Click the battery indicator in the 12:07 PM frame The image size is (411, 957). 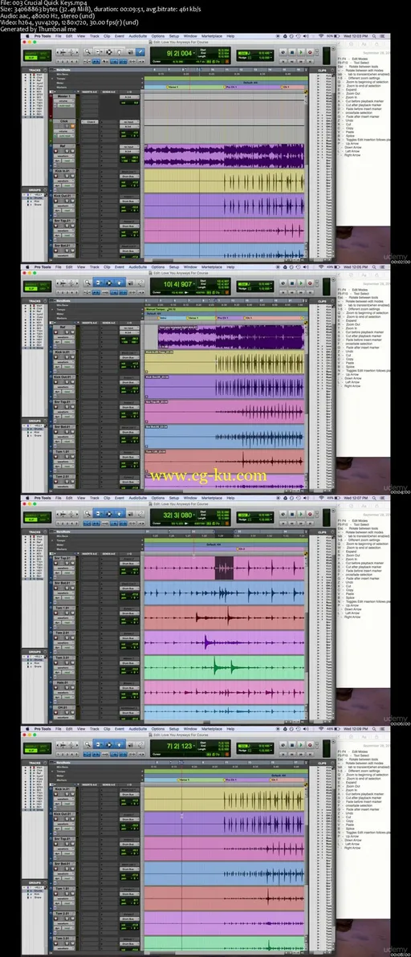pyautogui.click(x=334, y=498)
